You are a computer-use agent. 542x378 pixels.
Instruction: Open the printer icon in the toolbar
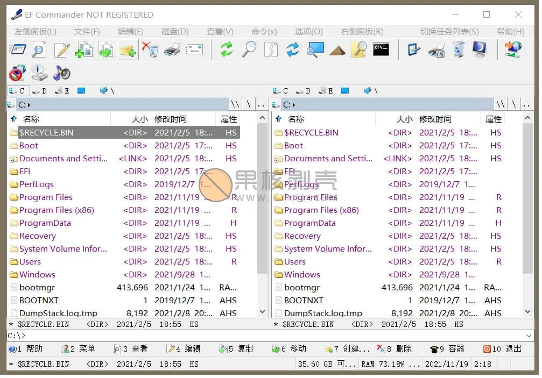coord(172,50)
